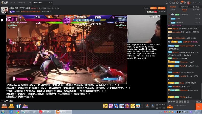Switch to the Douyu taskbar window

coord(63,112)
